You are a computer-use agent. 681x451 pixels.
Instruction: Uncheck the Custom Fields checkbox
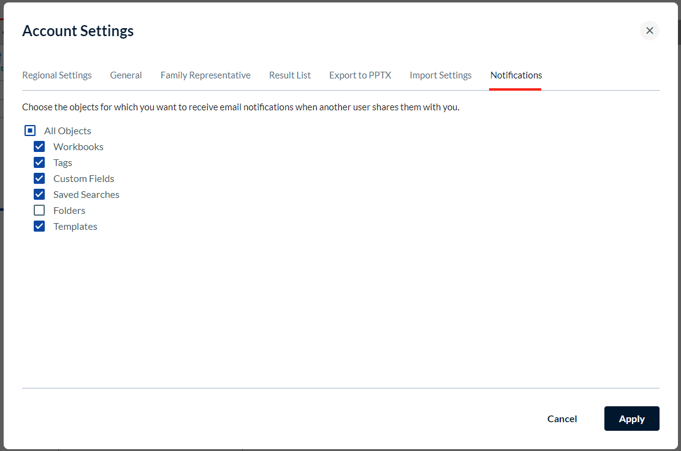39,178
